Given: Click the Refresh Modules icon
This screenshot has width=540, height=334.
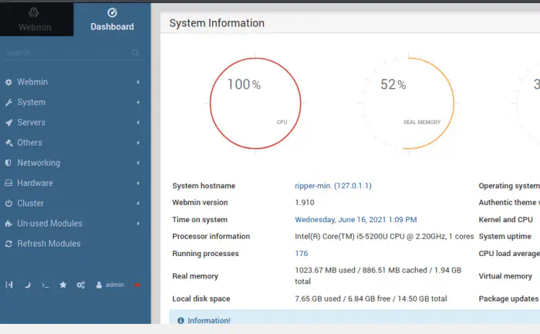Looking at the screenshot, I should click(x=9, y=244).
